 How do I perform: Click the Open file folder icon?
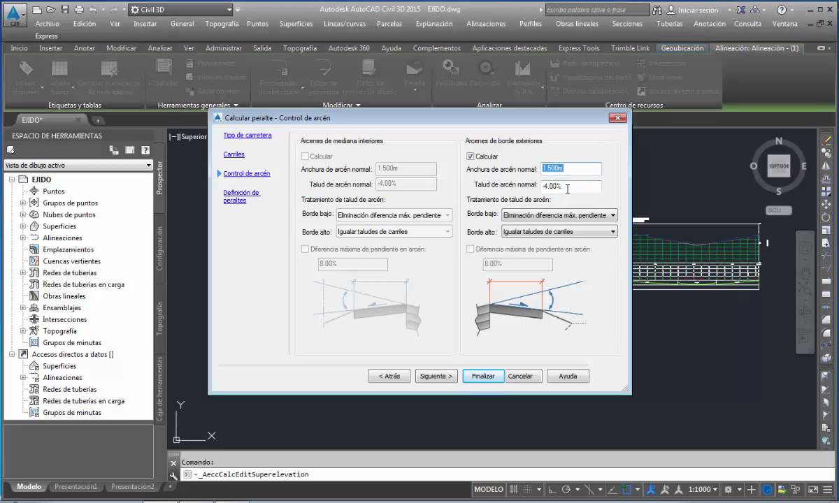coord(52,10)
